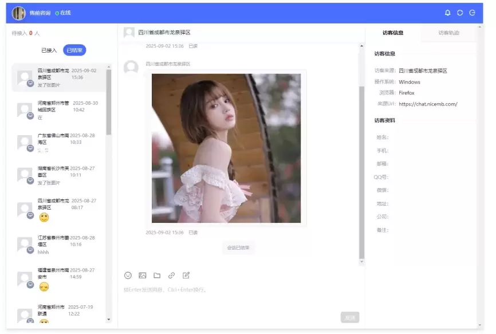Image resolution: width=496 pixels, height=334 pixels.
Task: Select the insert link icon
Action: click(171, 275)
